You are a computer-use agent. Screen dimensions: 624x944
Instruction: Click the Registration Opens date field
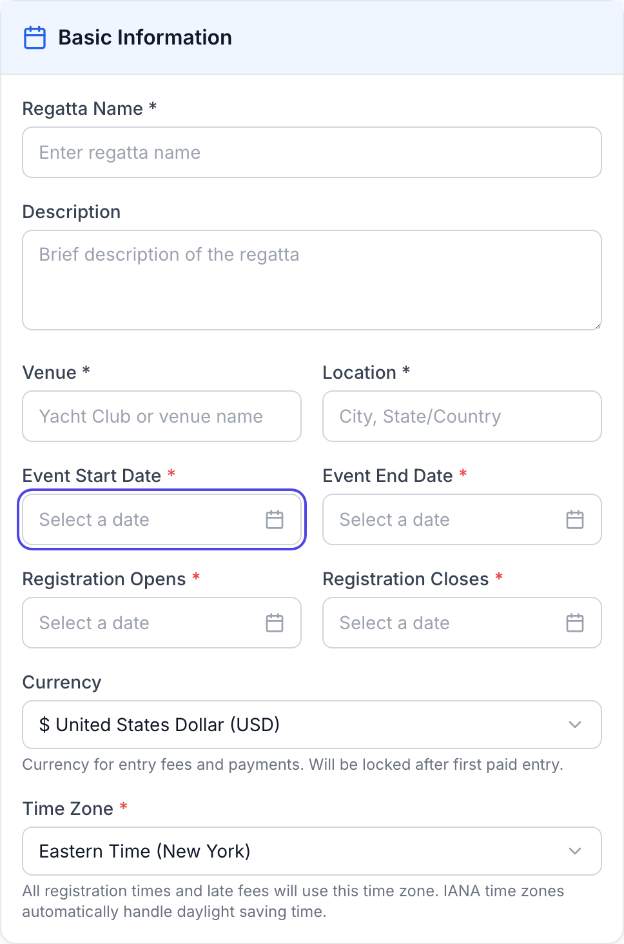[x=142, y=623]
